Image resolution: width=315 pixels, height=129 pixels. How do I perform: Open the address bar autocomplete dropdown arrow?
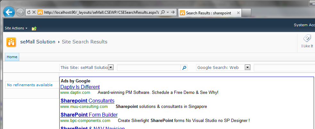point(168,12)
